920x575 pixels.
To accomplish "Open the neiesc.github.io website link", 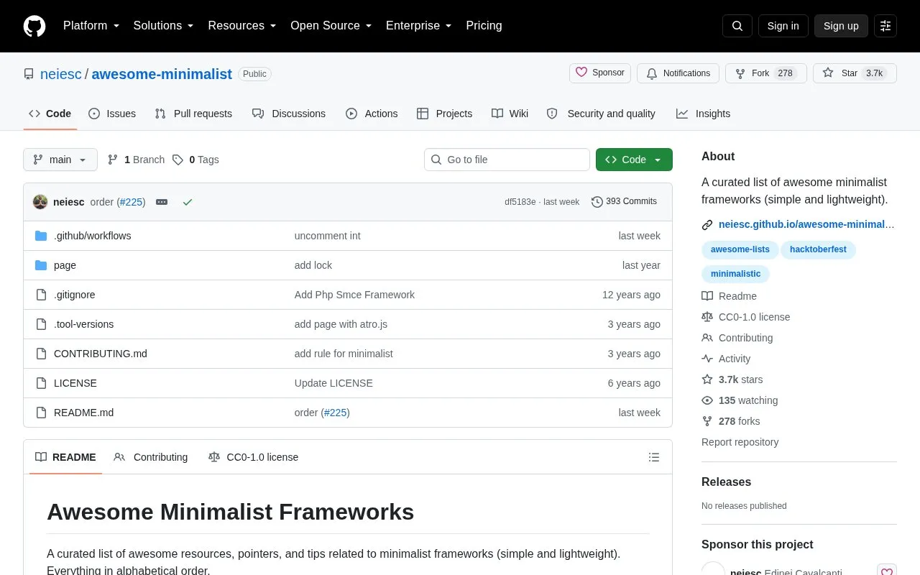I will (806, 224).
